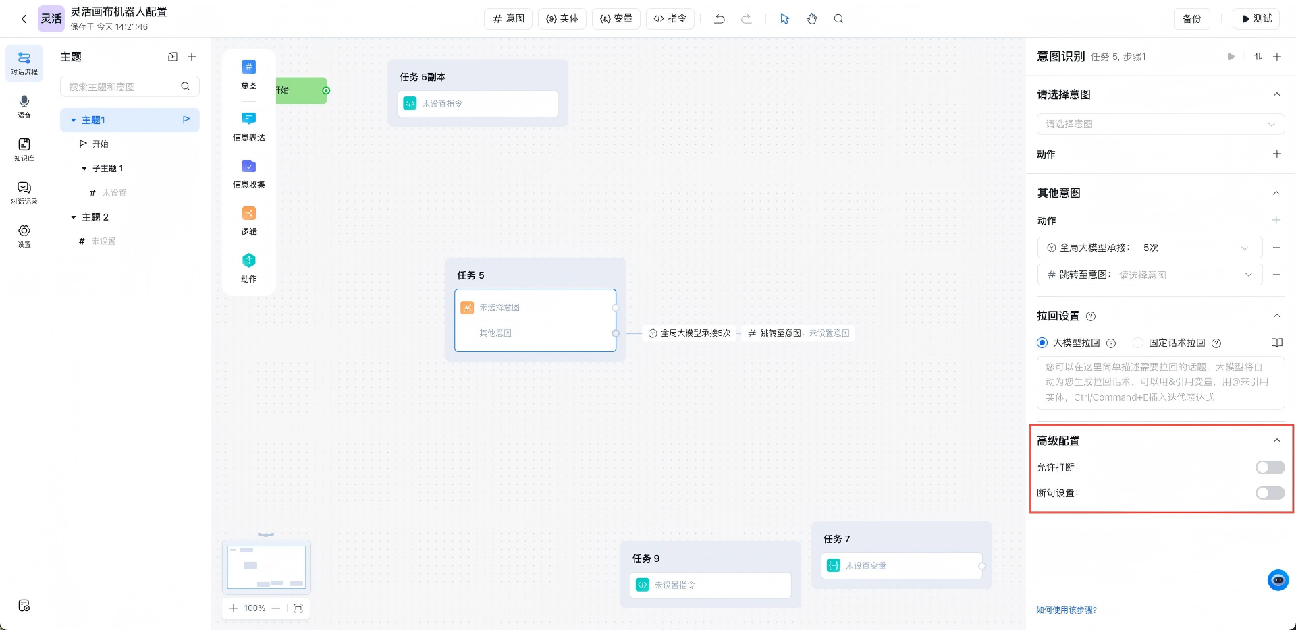
Task: Select 主题 2 in the topic tree
Action: click(x=95, y=217)
